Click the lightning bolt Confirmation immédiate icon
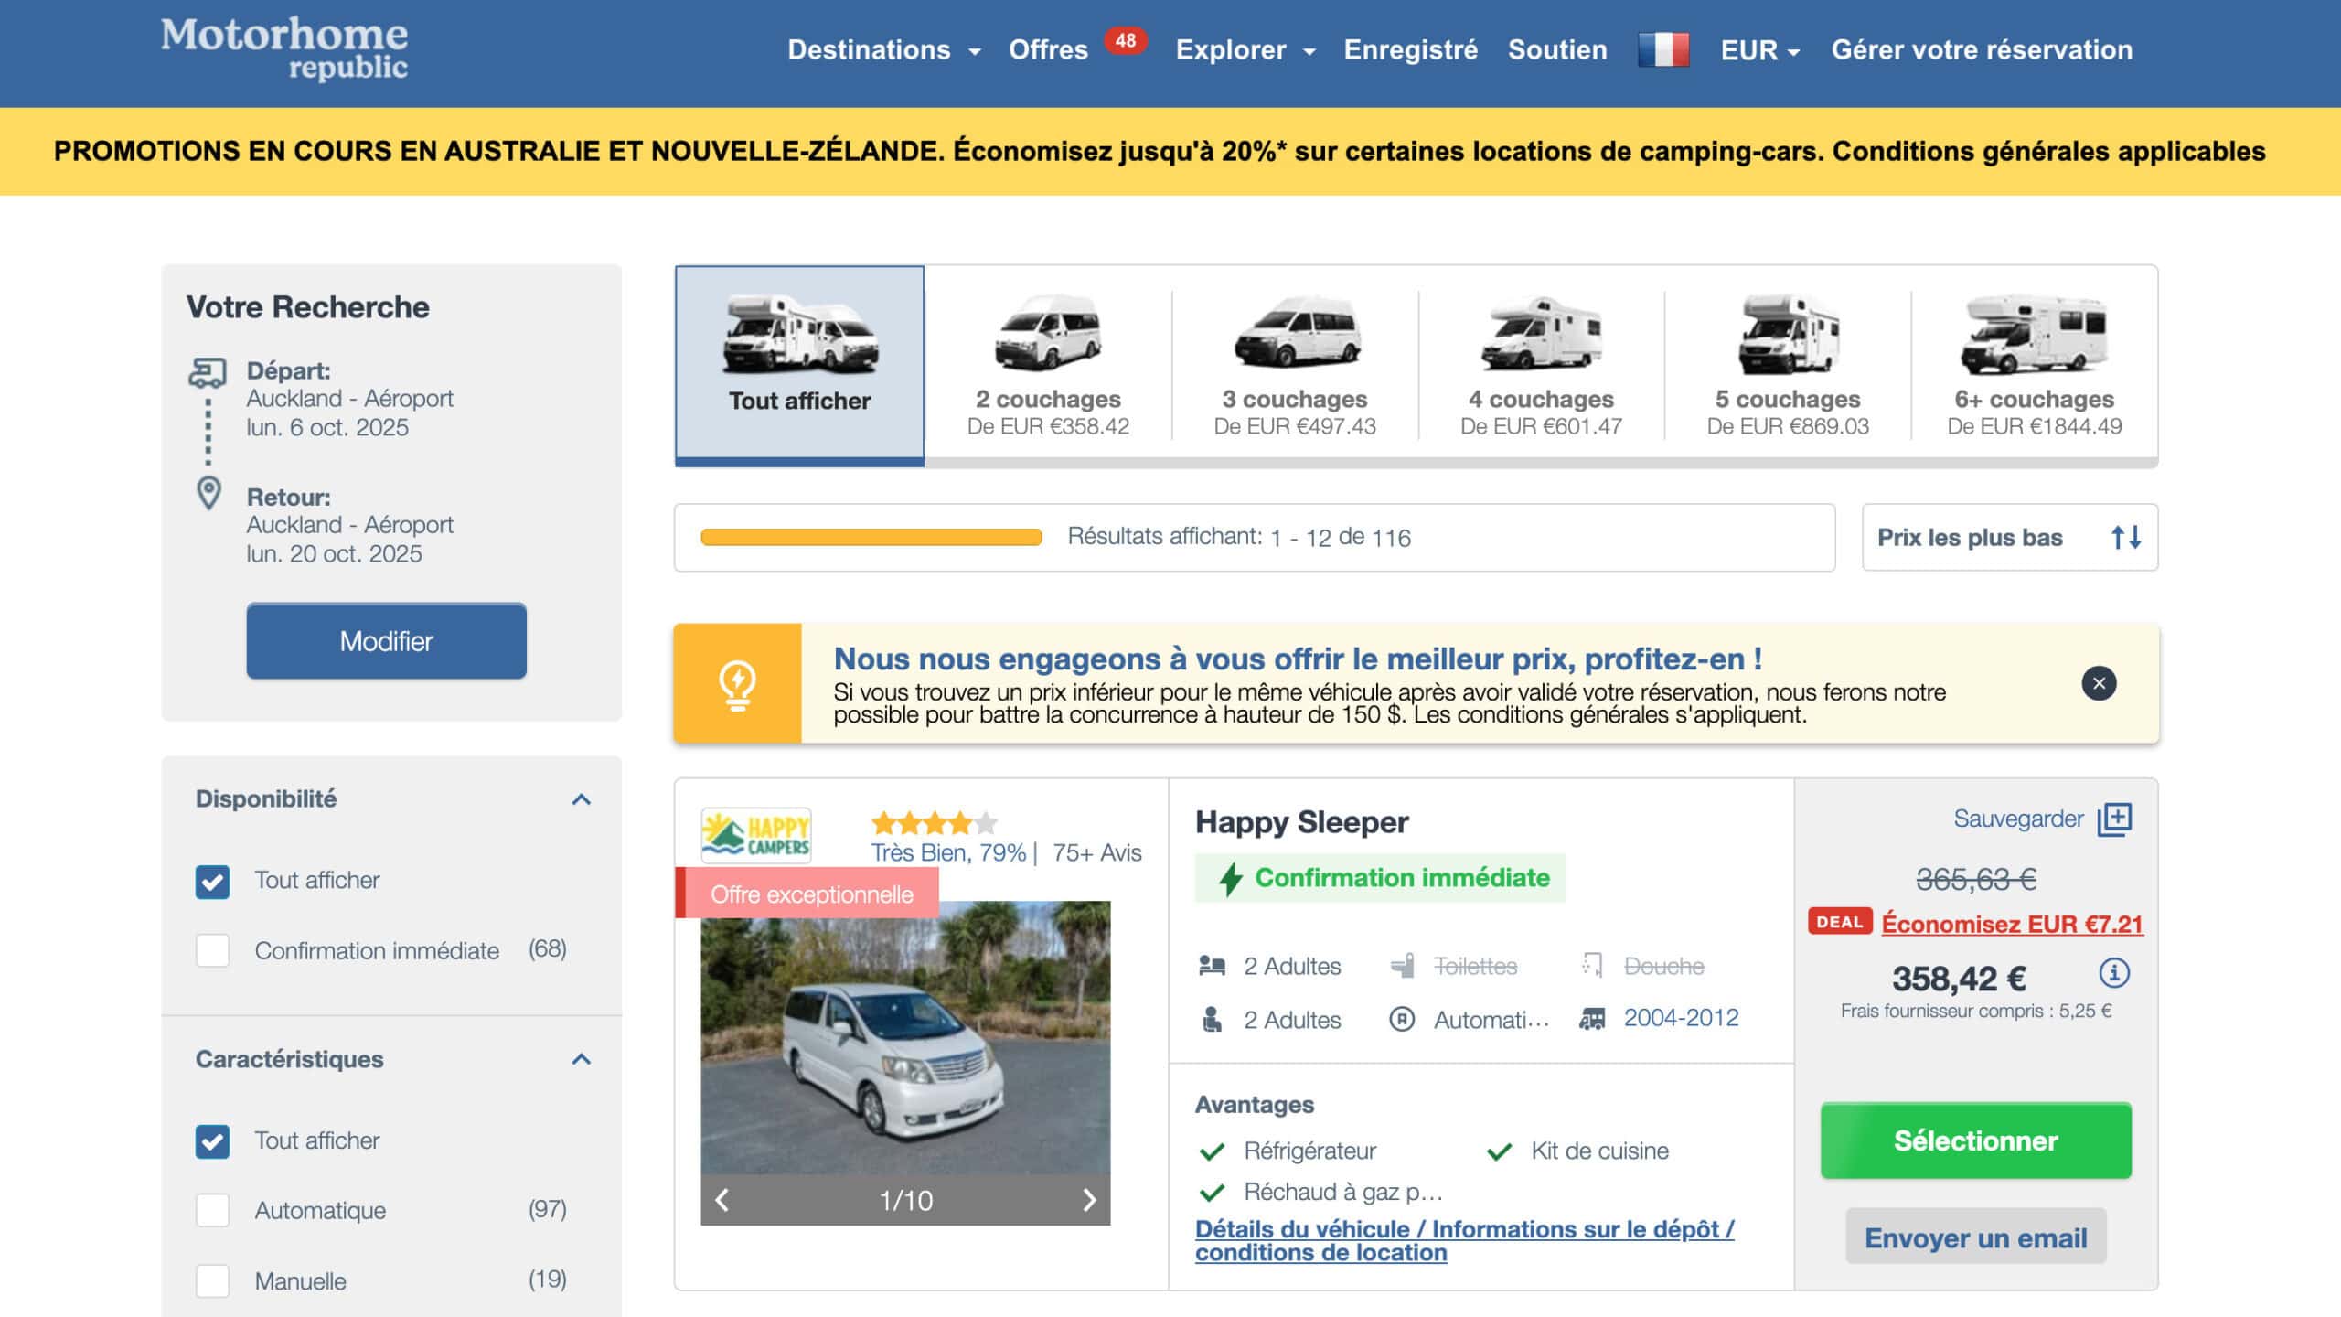The image size is (2341, 1317). click(1231, 878)
